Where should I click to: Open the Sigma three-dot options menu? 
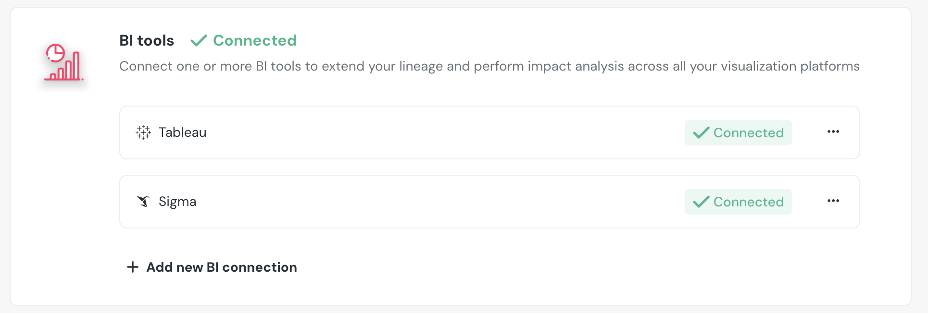pos(833,201)
